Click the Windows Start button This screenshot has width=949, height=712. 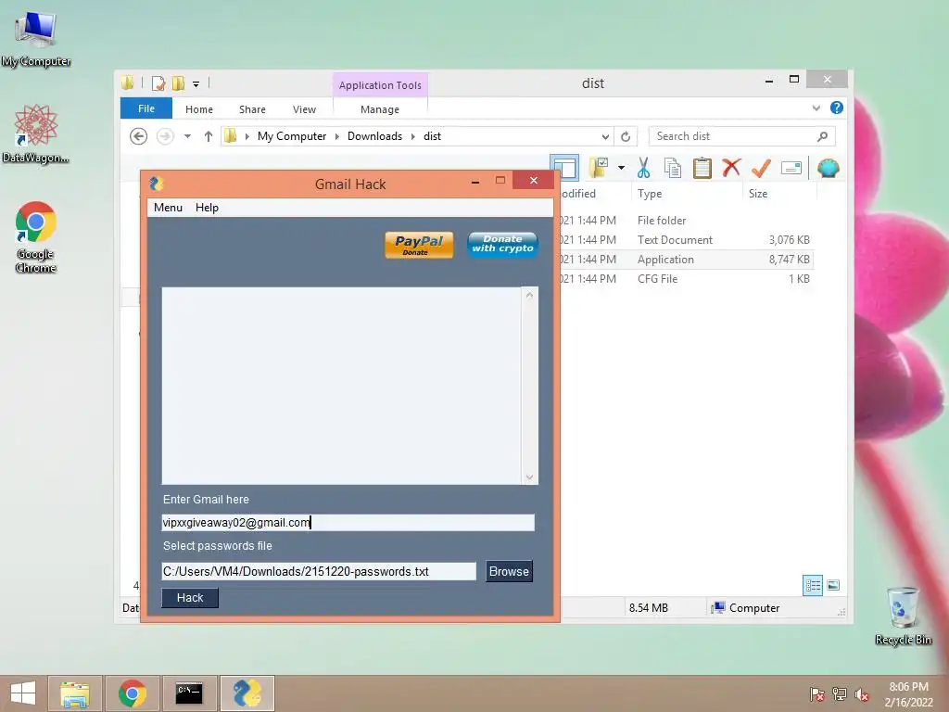click(x=23, y=693)
